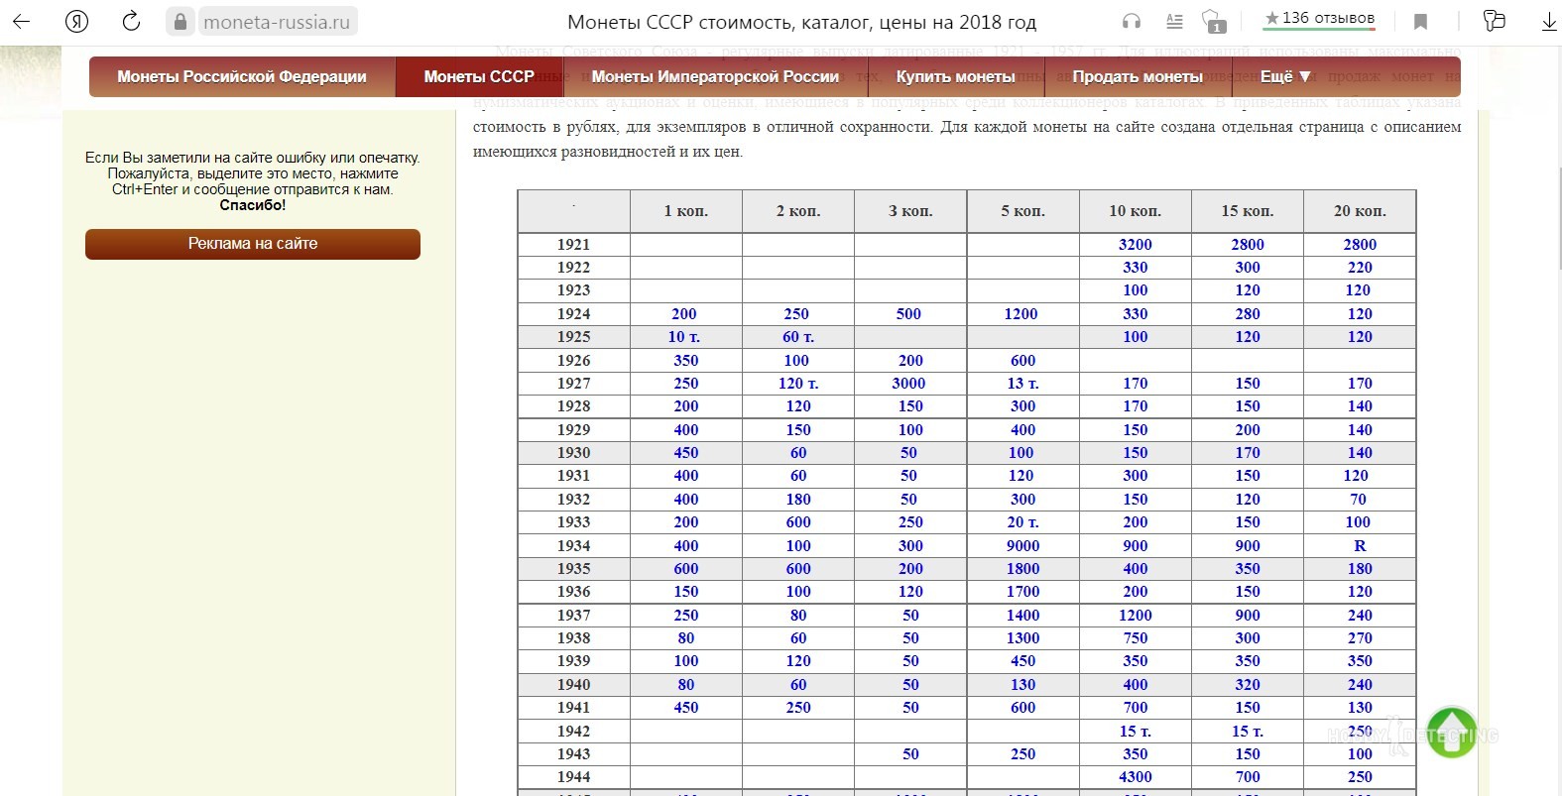
Task: Click the 1942 10 коп. value 15 т.
Action: [x=1136, y=731]
